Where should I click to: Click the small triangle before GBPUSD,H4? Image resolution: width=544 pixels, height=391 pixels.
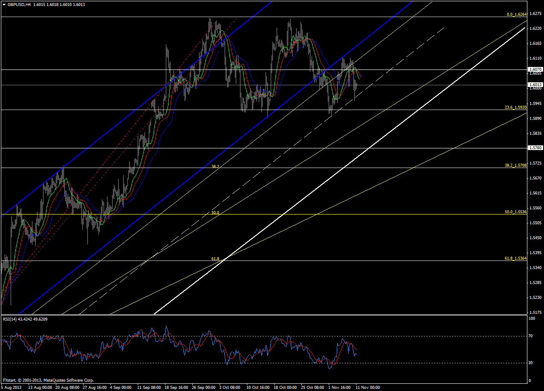(4, 4)
